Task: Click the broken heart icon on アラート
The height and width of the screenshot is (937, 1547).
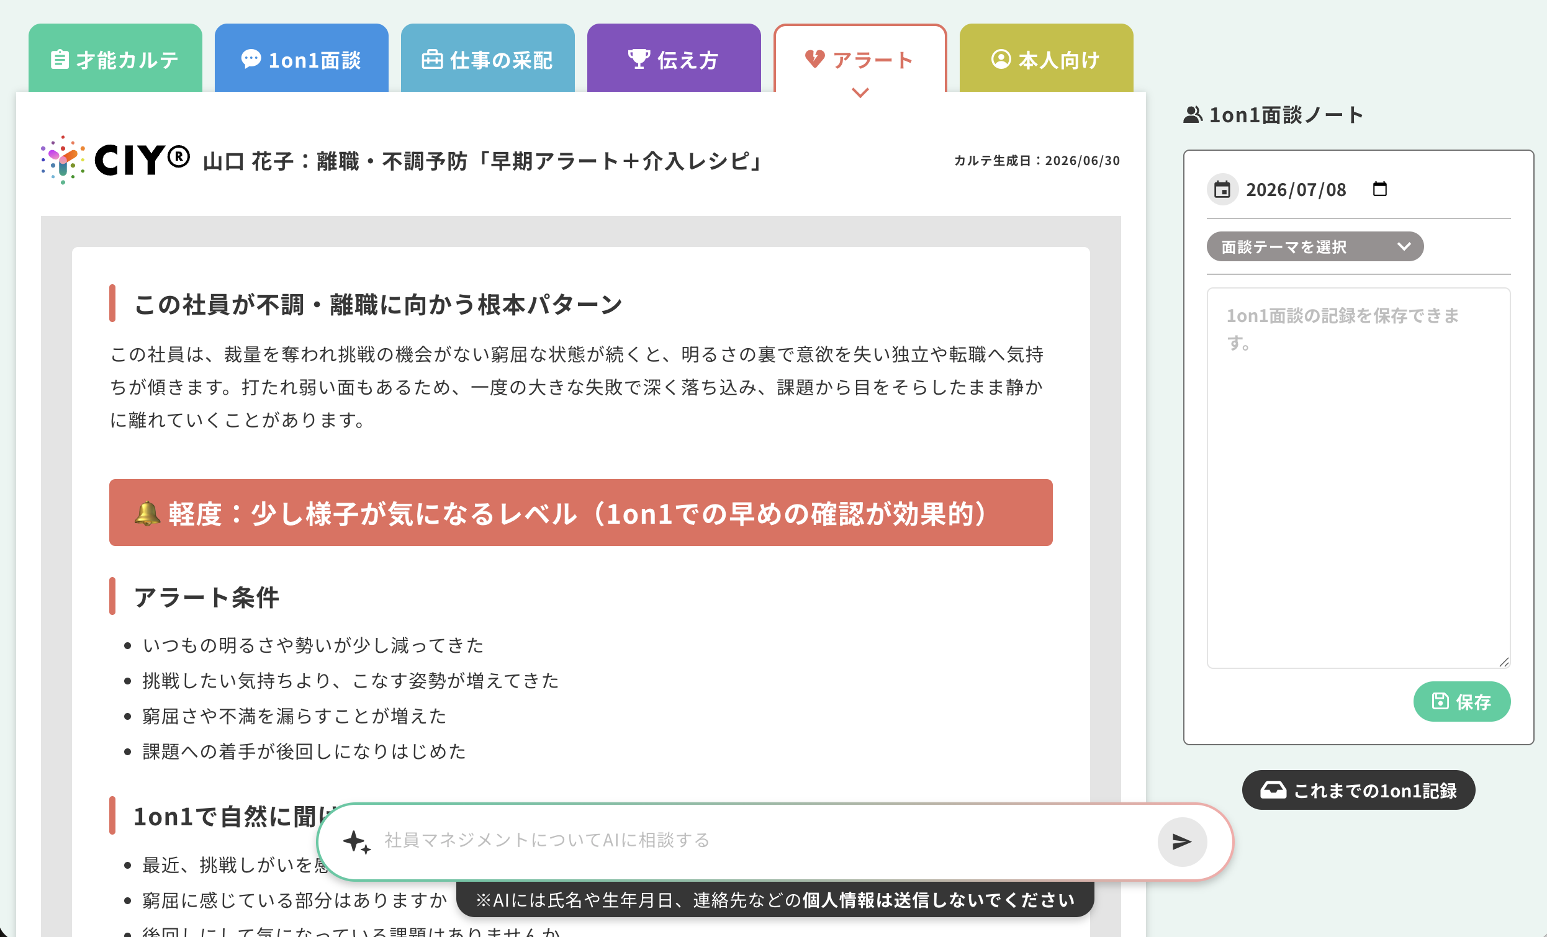Action: click(814, 58)
